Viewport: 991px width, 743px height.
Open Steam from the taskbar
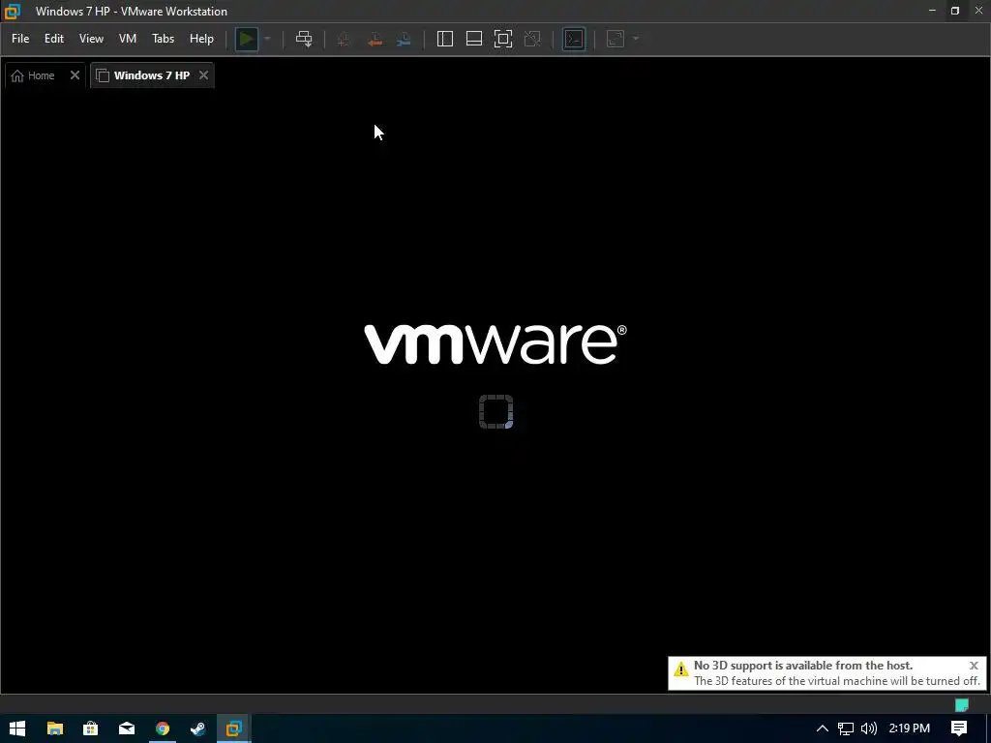point(197,728)
